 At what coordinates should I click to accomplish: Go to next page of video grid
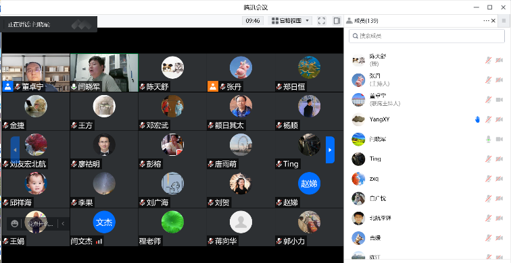tap(330, 150)
